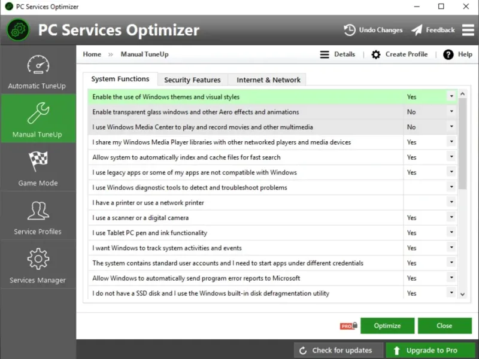479x359 pixels.
Task: Switch to Internet & Network tab
Action: click(268, 80)
